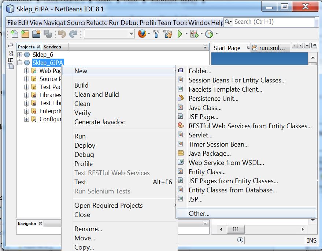Open the Help menu
This screenshot has width=322, height=251.
point(217,23)
